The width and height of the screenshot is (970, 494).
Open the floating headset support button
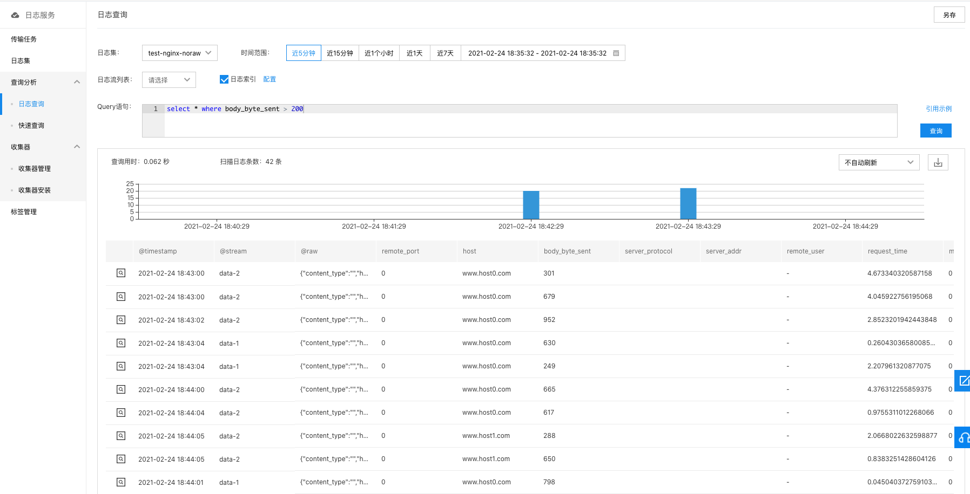point(963,437)
